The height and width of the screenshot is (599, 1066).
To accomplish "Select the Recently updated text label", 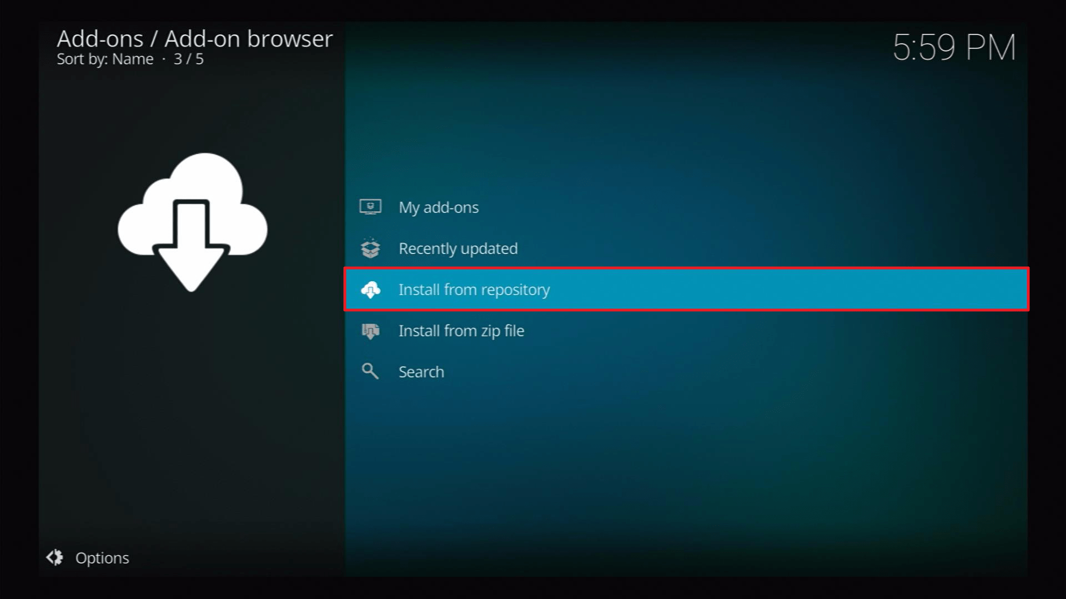I will coord(457,248).
